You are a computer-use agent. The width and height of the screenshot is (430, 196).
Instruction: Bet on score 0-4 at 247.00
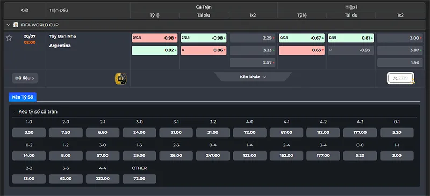click(213, 155)
